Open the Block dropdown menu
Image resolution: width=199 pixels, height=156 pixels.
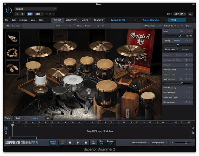click(19, 118)
